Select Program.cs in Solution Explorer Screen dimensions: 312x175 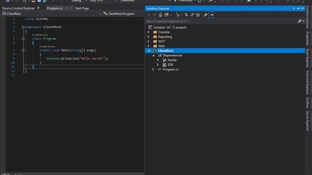click(171, 69)
